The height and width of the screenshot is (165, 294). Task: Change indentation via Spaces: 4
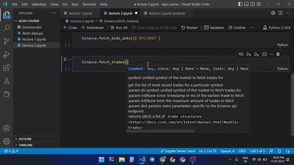(x=227, y=151)
